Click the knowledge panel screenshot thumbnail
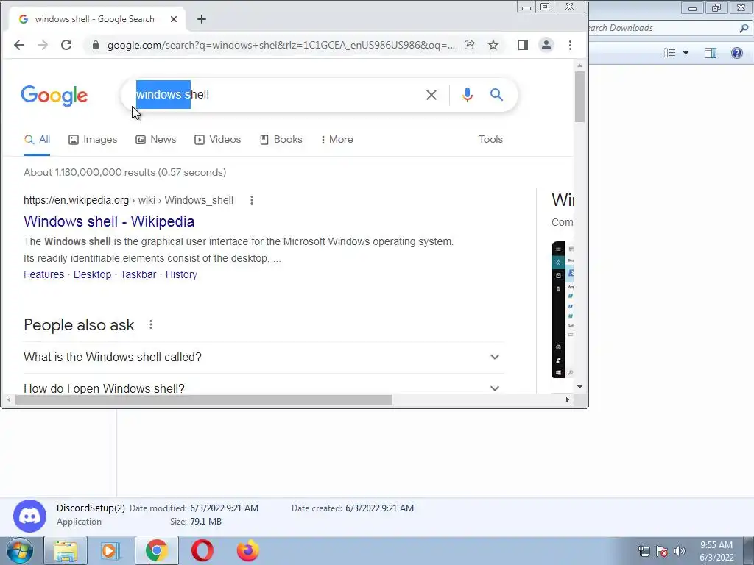This screenshot has height=565, width=754. click(x=563, y=310)
